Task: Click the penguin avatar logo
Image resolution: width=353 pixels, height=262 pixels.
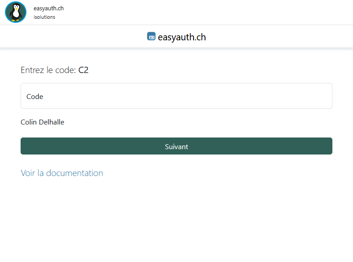Action: 16,12
